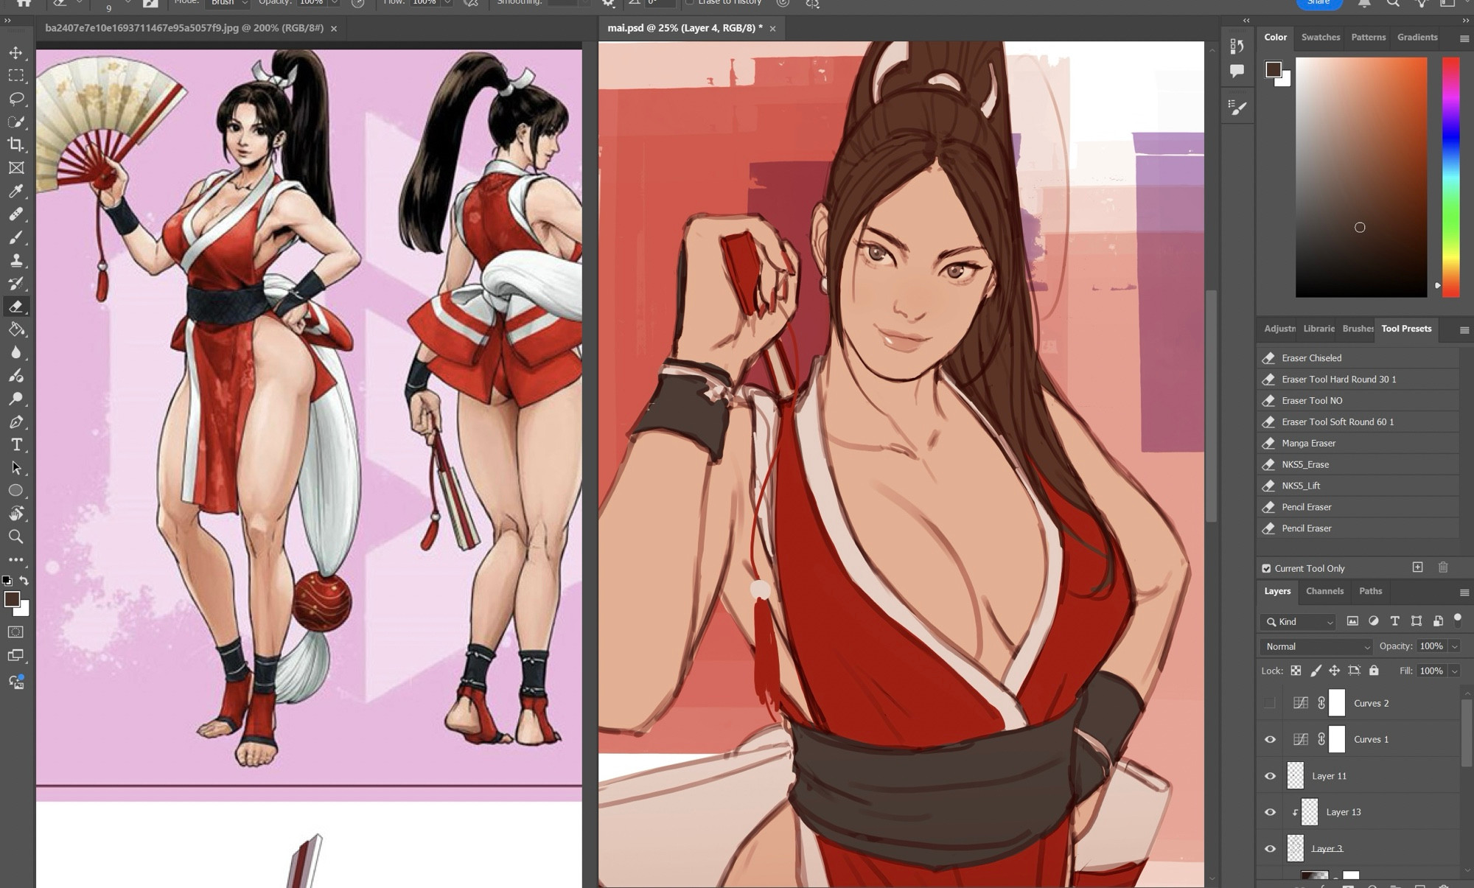Hide the Curves 1 layer
Screen dimensions: 1474x888
point(1270,739)
